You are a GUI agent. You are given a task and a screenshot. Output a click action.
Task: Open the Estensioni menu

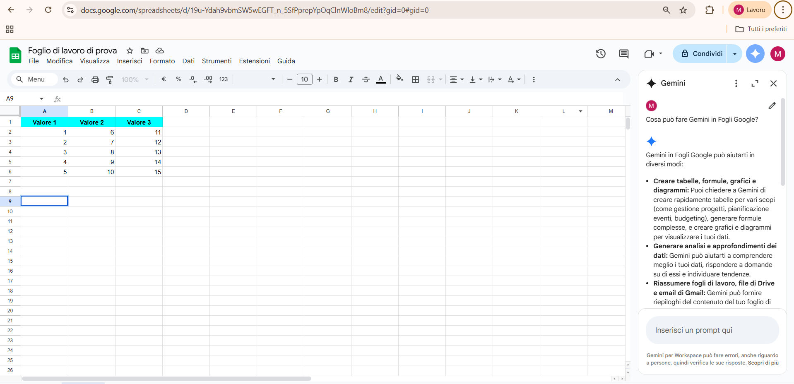click(x=254, y=61)
